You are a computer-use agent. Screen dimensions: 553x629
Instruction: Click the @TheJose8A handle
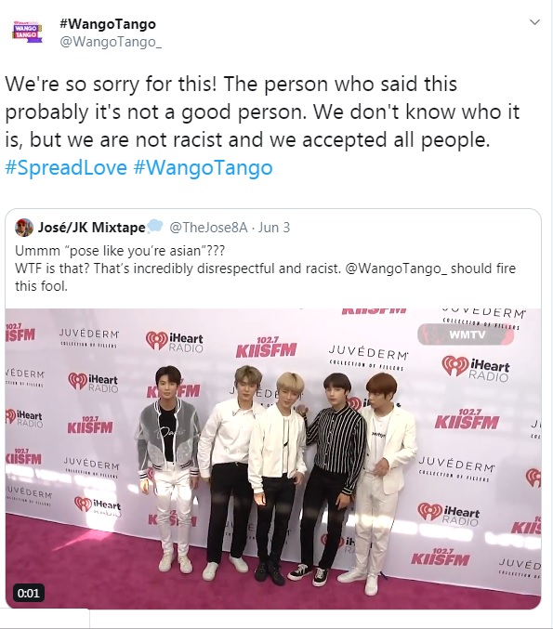(x=208, y=228)
